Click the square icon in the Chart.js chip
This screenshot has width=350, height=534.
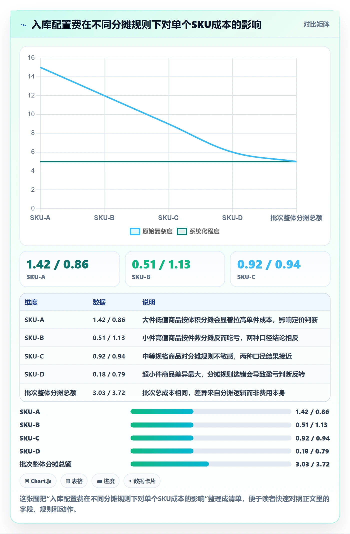27,481
